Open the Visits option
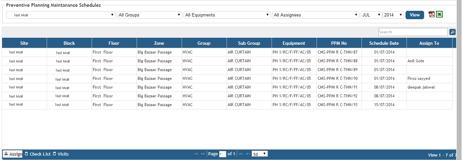The image size is (462, 160). tap(61, 154)
